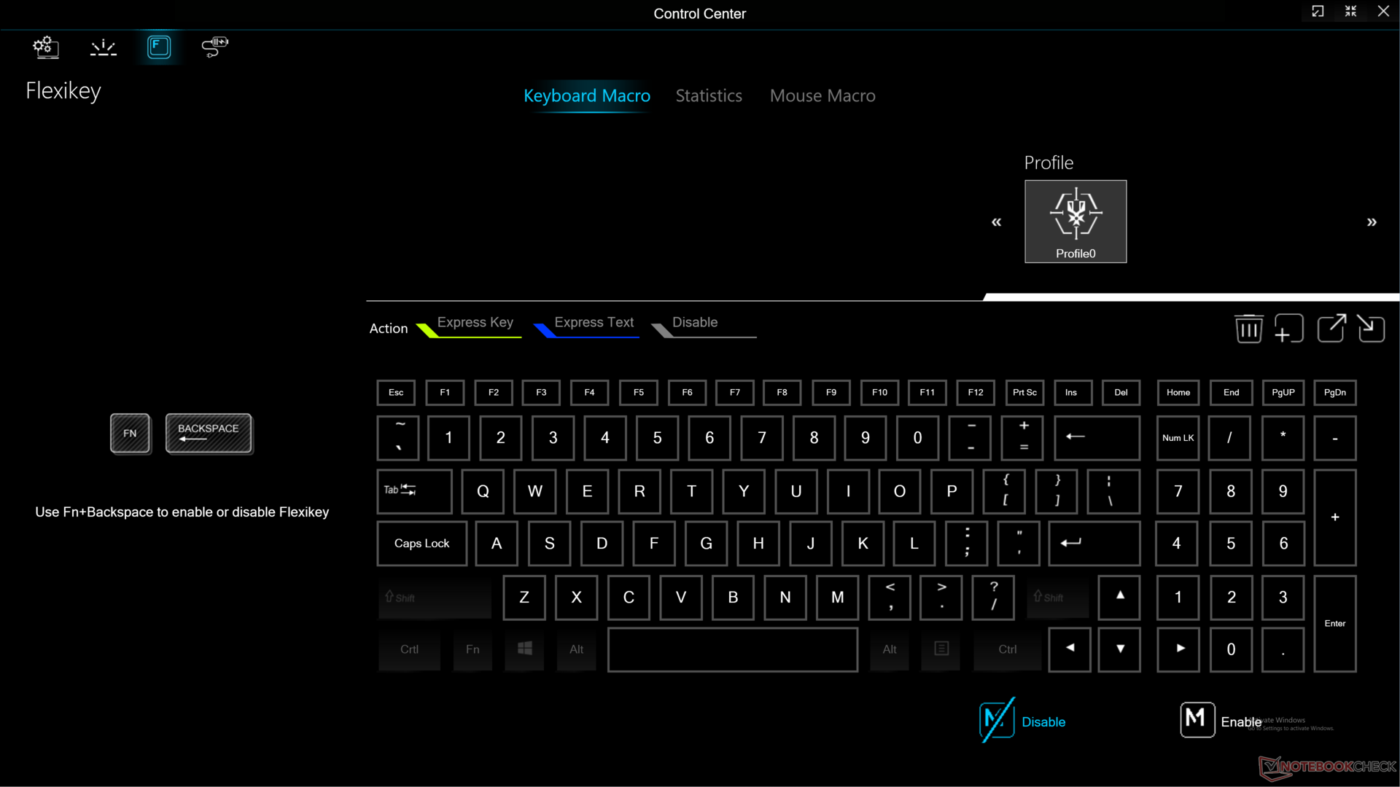This screenshot has height=787, width=1400.
Task: Select the Home key
Action: coord(1178,393)
